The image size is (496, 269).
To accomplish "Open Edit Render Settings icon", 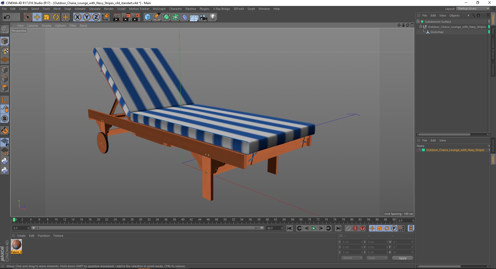I will pos(136,17).
